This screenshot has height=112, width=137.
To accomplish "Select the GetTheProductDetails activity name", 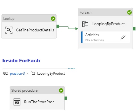I will (x=35, y=30).
